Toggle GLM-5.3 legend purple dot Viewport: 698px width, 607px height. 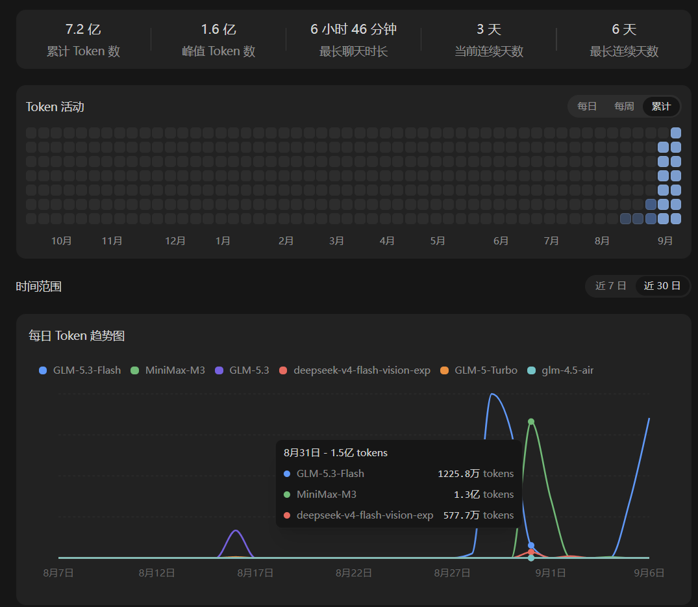pos(219,370)
